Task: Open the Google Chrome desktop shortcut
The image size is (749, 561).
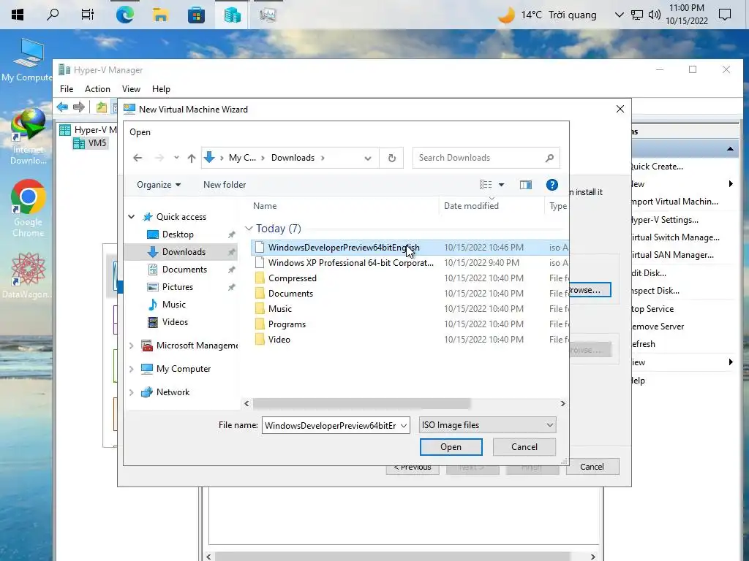Action: (29, 208)
